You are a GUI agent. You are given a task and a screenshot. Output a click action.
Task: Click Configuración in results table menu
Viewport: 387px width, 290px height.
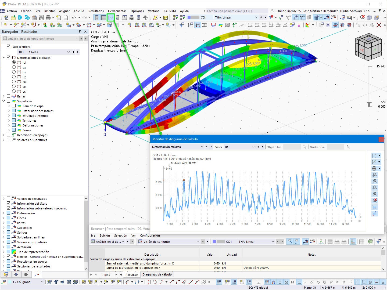point(150,235)
